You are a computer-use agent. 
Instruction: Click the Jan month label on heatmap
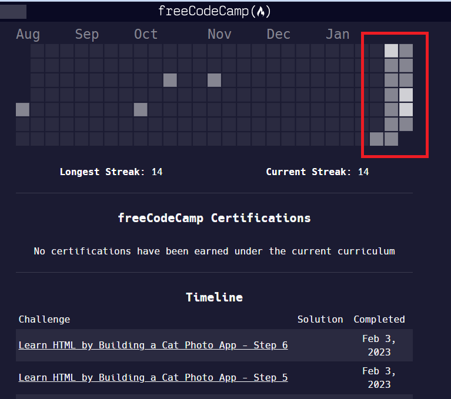tap(338, 34)
